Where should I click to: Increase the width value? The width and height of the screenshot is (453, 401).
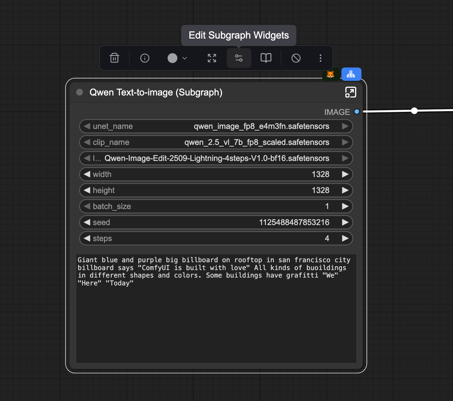345,174
